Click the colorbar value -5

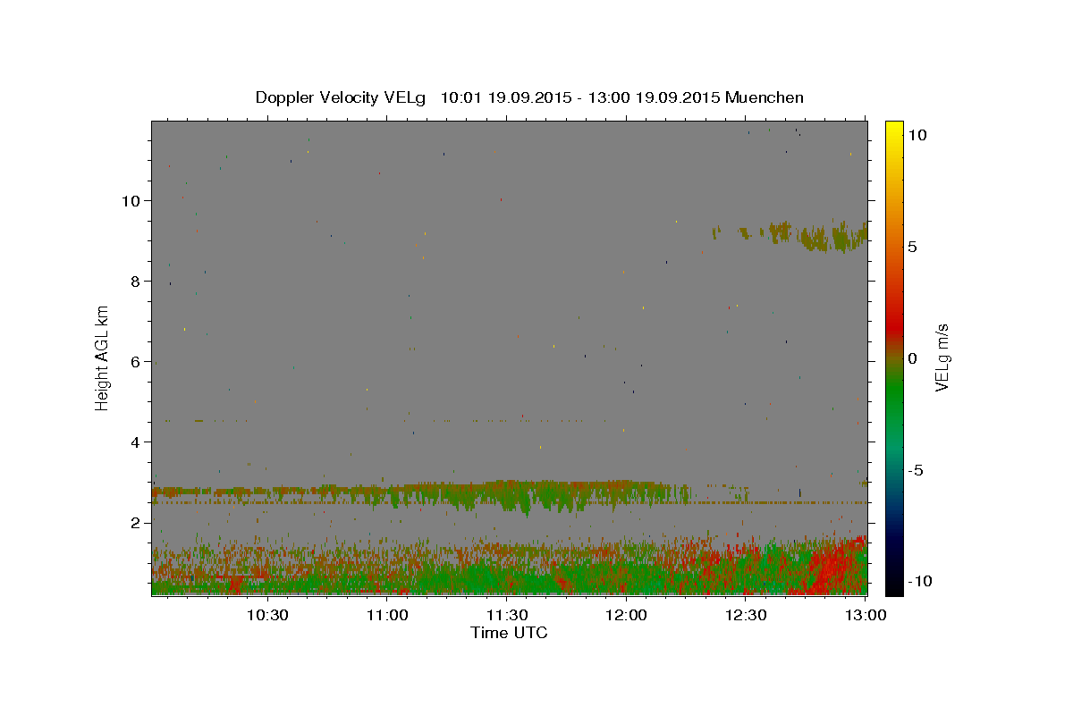coord(916,470)
